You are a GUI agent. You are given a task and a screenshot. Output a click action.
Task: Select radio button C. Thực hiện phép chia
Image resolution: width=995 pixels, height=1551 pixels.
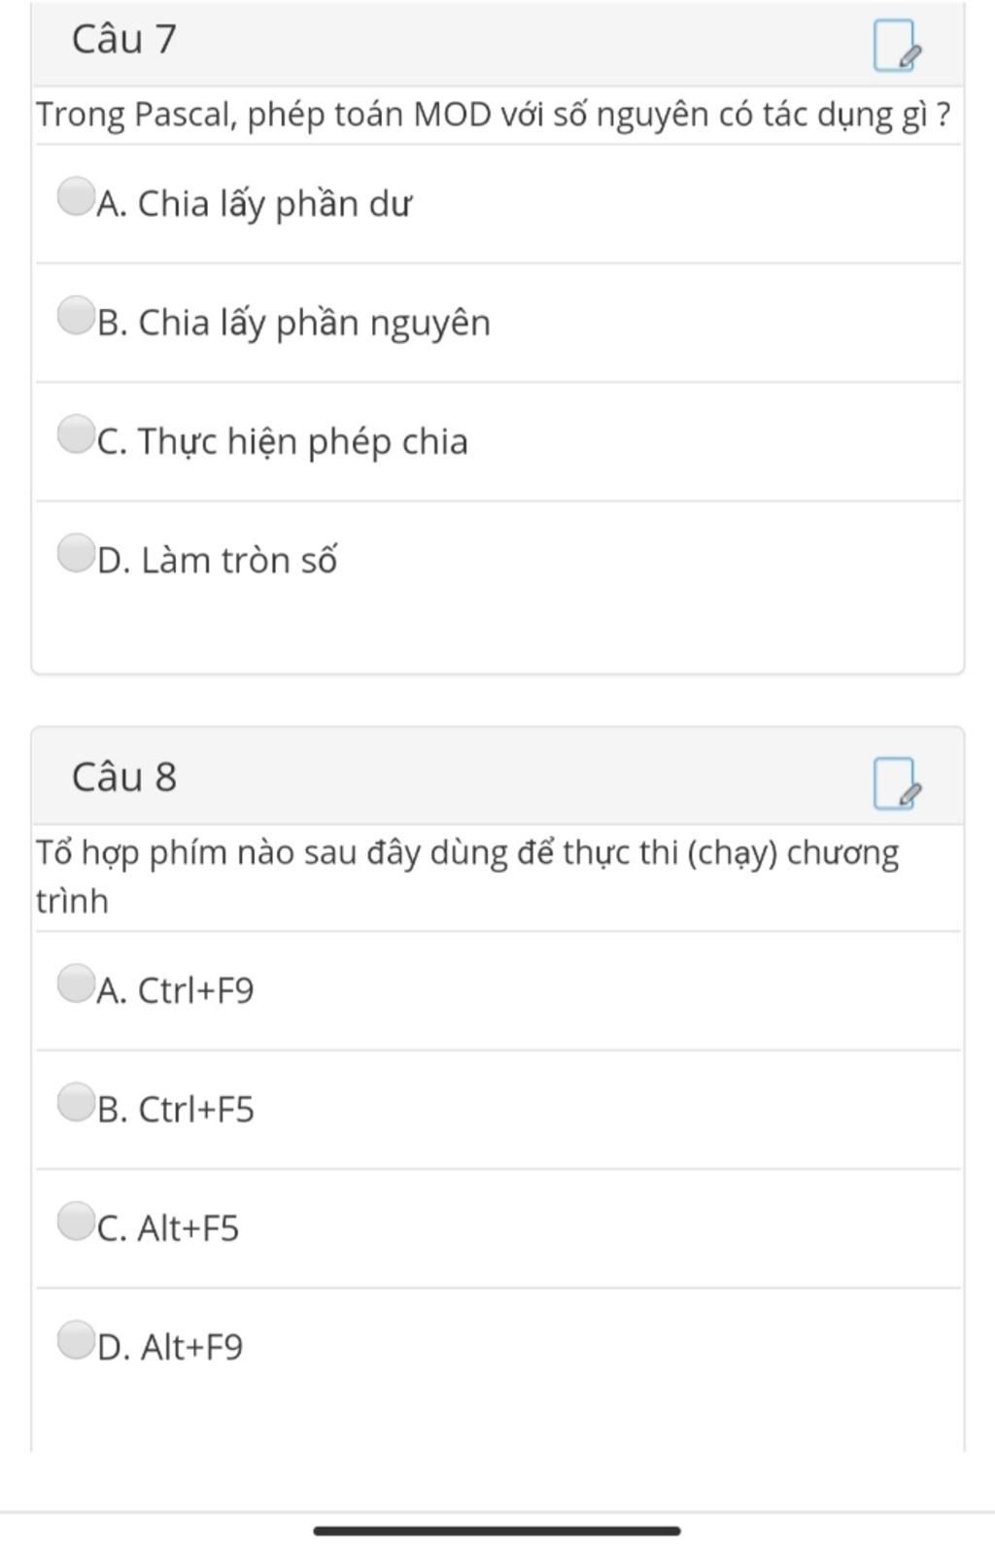coord(75,433)
